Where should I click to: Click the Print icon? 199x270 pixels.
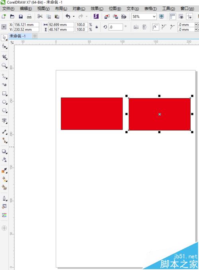point(29,16)
